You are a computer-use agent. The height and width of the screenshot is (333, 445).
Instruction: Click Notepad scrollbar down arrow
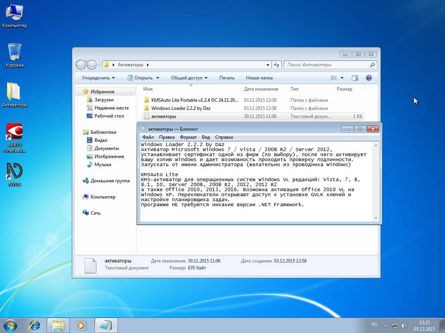click(376, 218)
